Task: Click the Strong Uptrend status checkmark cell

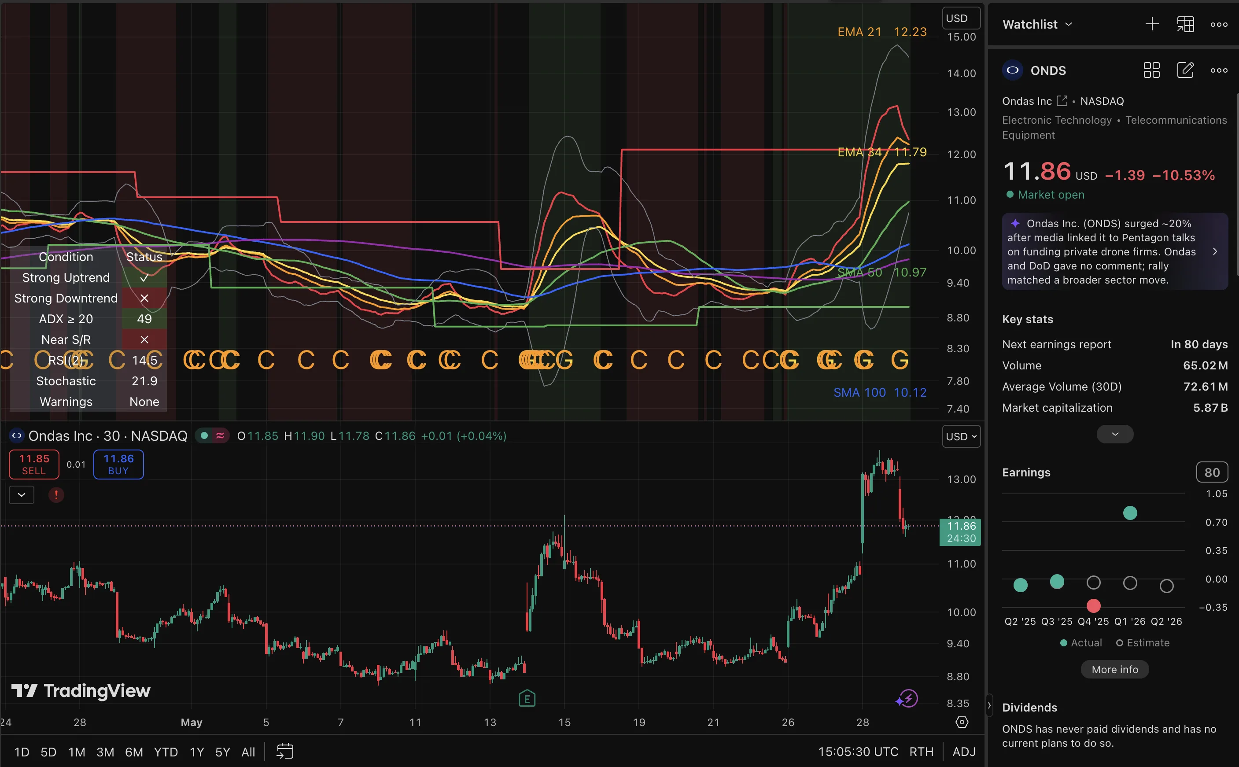Action: [144, 277]
